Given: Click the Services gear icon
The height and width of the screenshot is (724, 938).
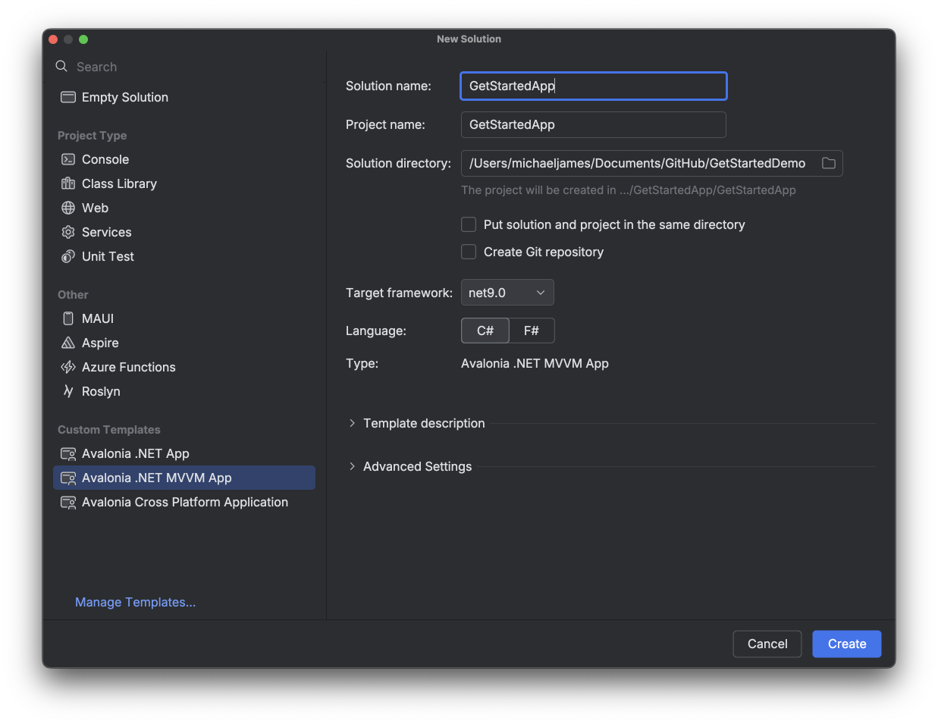Looking at the screenshot, I should [68, 232].
